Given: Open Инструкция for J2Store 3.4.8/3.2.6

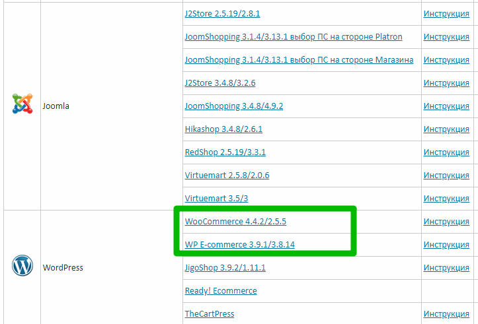Looking at the screenshot, I should point(446,83).
